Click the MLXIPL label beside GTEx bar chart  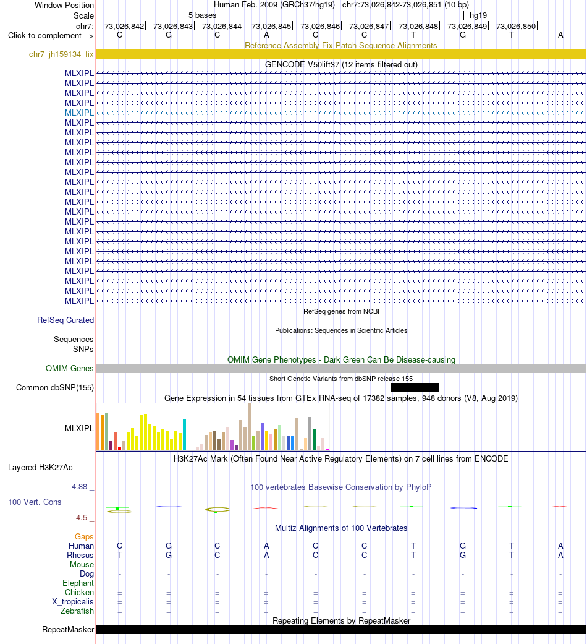(x=79, y=428)
